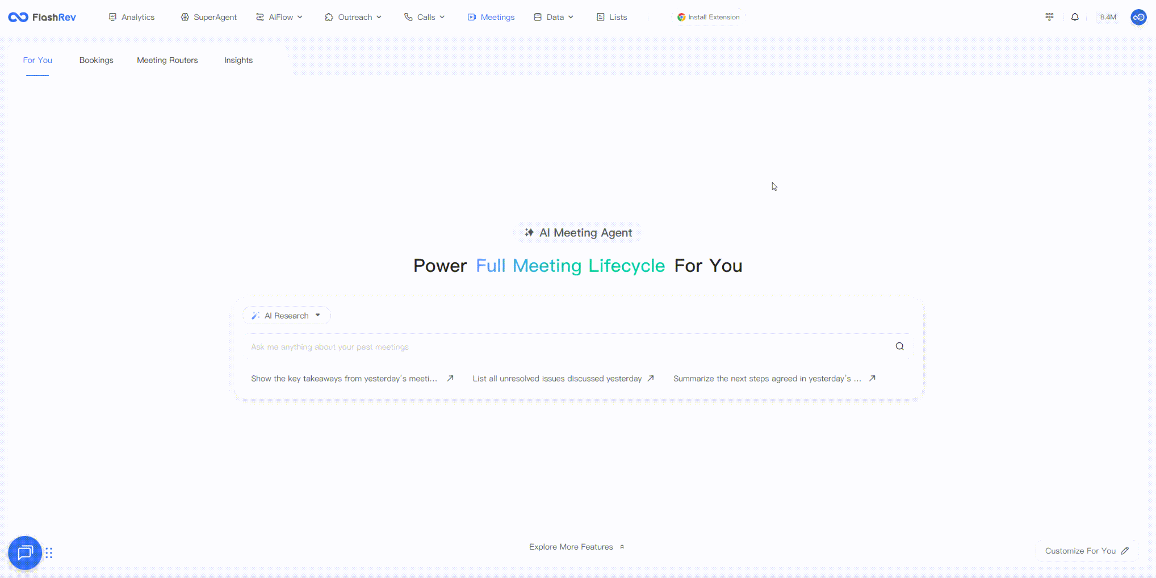
Task: Open notifications bell icon
Action: 1075,17
